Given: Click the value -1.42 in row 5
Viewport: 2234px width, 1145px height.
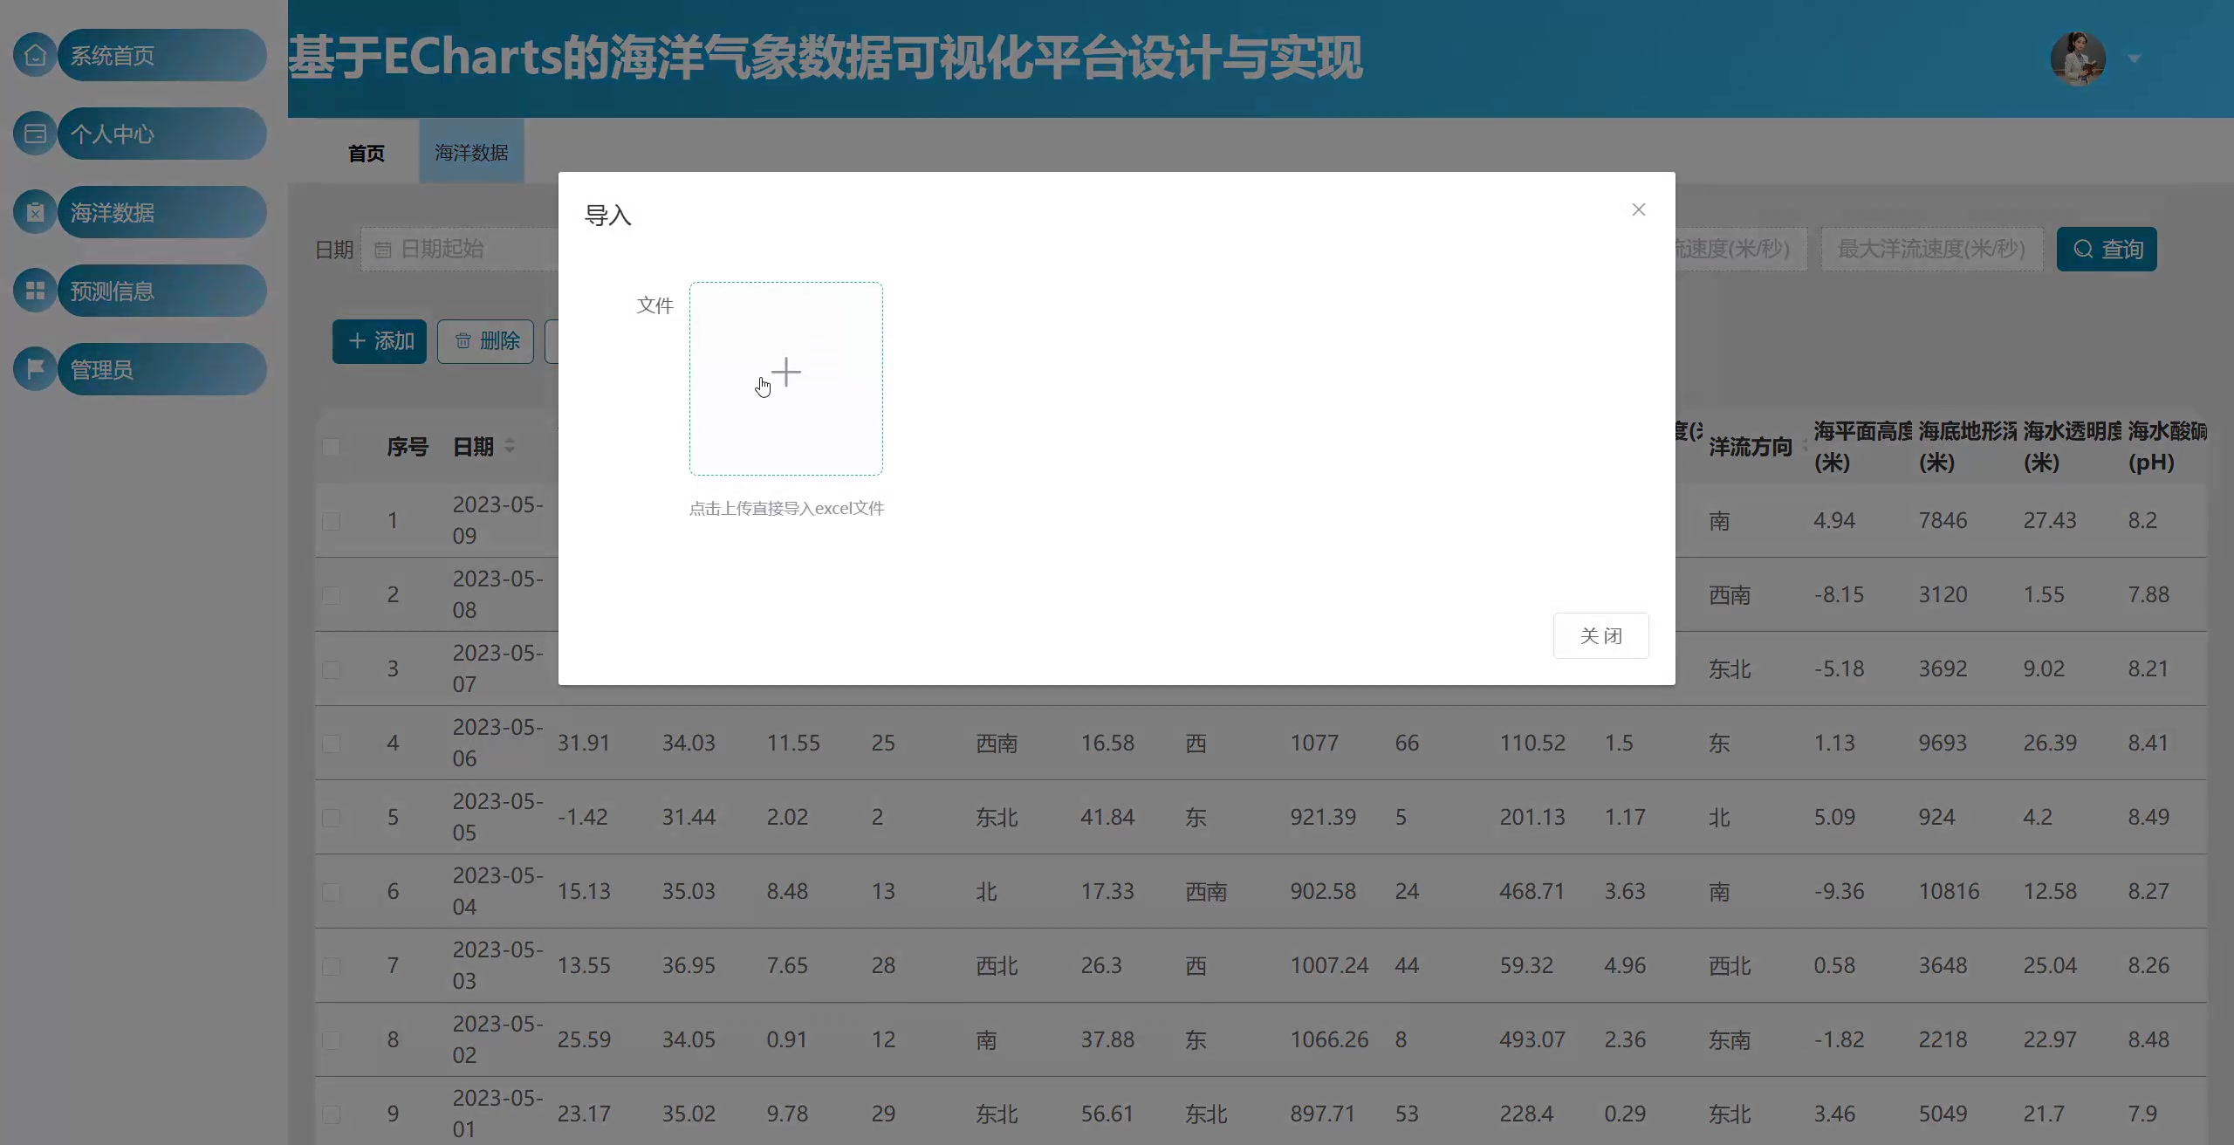Looking at the screenshot, I should (x=583, y=817).
